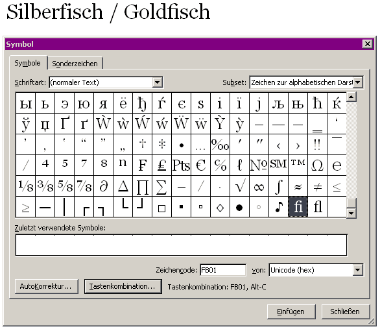This screenshot has width=380, height=331.
Task: Pick the care-of c/o symbol
Action: click(x=220, y=165)
